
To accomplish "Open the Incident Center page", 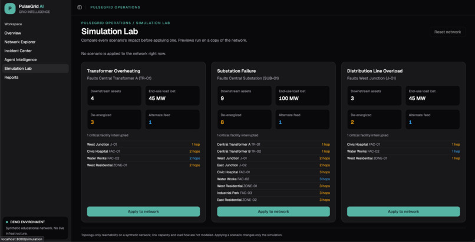I will (35, 51).
